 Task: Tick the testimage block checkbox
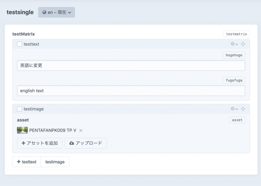pyautogui.click(x=20, y=109)
